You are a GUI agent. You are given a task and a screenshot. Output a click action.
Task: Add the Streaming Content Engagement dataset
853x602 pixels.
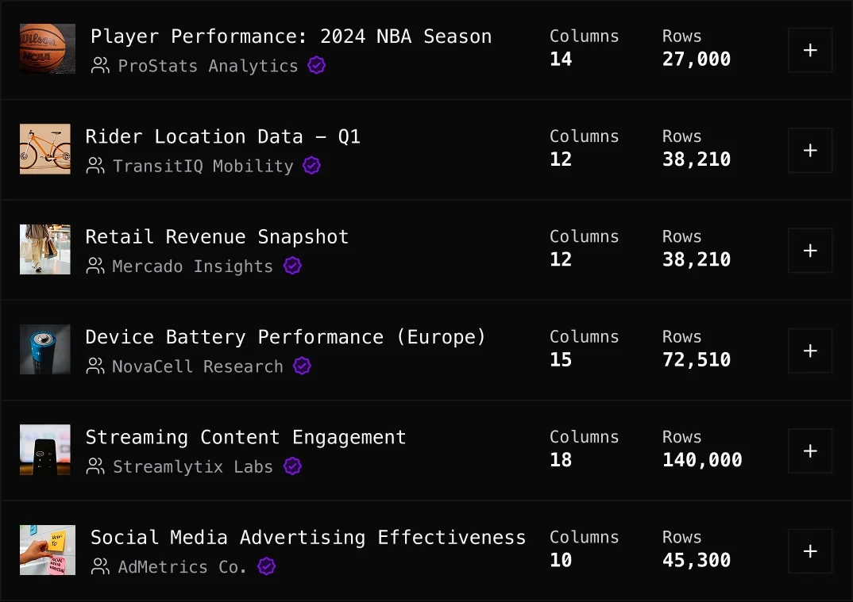(810, 451)
